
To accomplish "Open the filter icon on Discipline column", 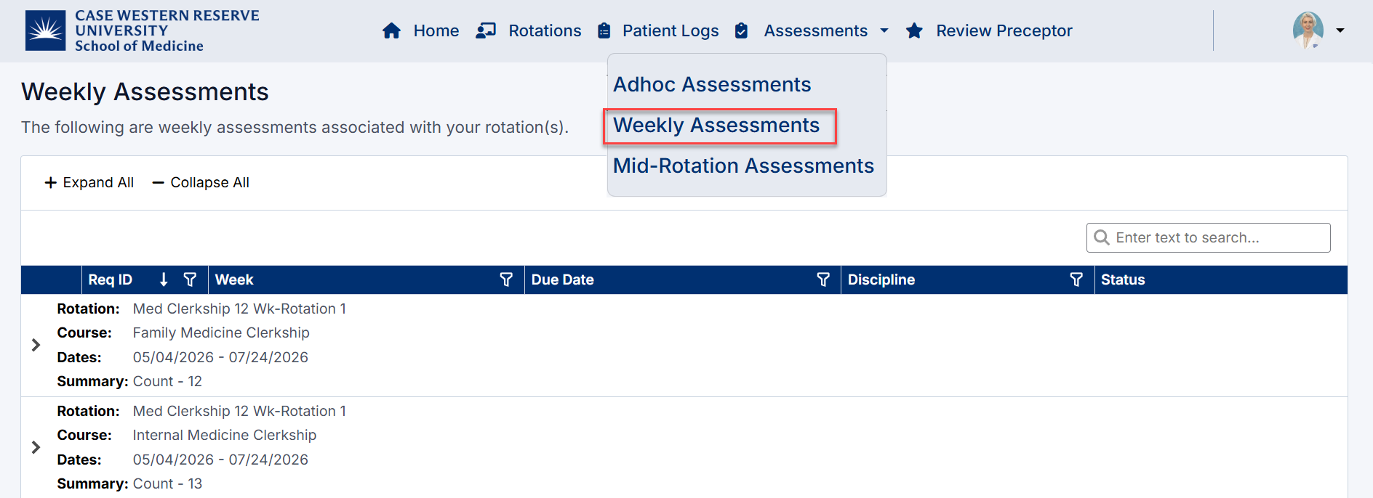I will 1077,279.
